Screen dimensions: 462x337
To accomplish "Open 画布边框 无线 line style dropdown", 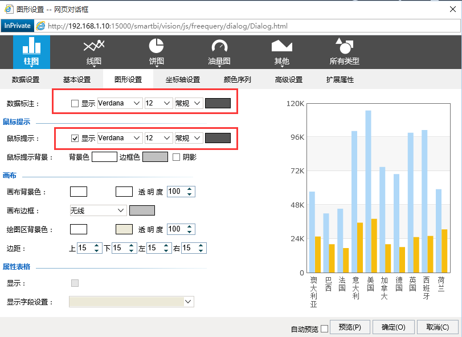I will click(x=99, y=210).
